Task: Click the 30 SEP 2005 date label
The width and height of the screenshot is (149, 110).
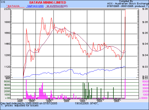Action: [67, 100]
